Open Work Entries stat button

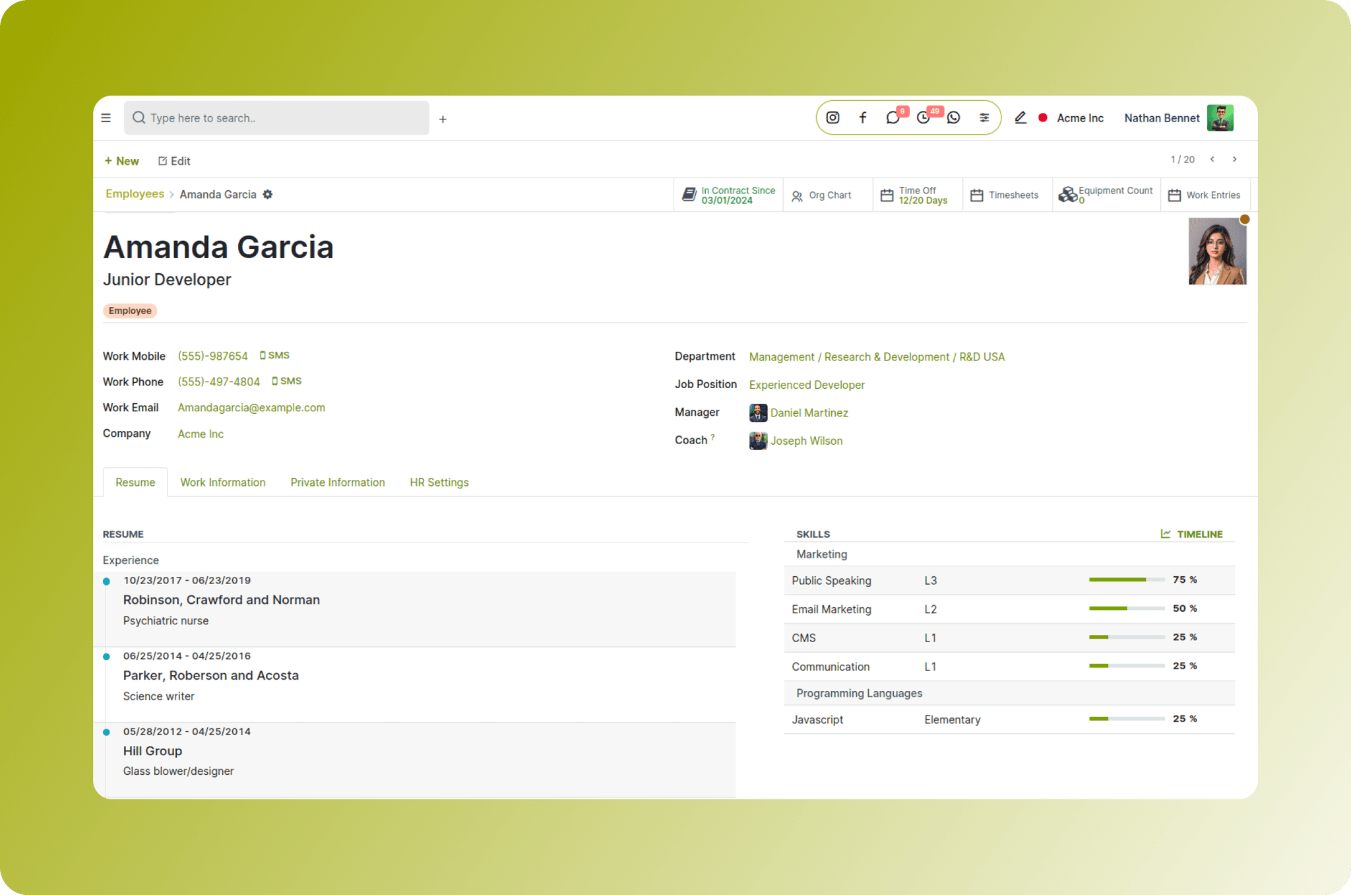(1205, 195)
